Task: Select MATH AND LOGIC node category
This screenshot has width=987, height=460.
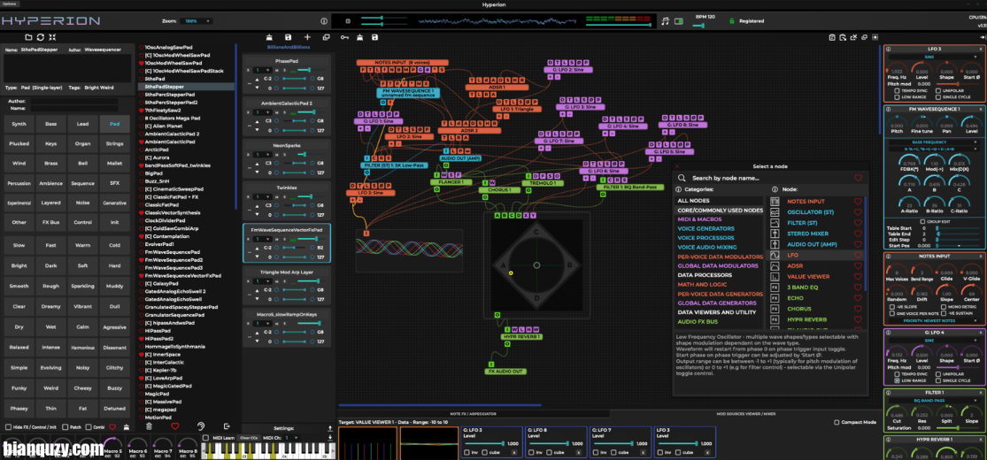Action: pyautogui.click(x=703, y=285)
